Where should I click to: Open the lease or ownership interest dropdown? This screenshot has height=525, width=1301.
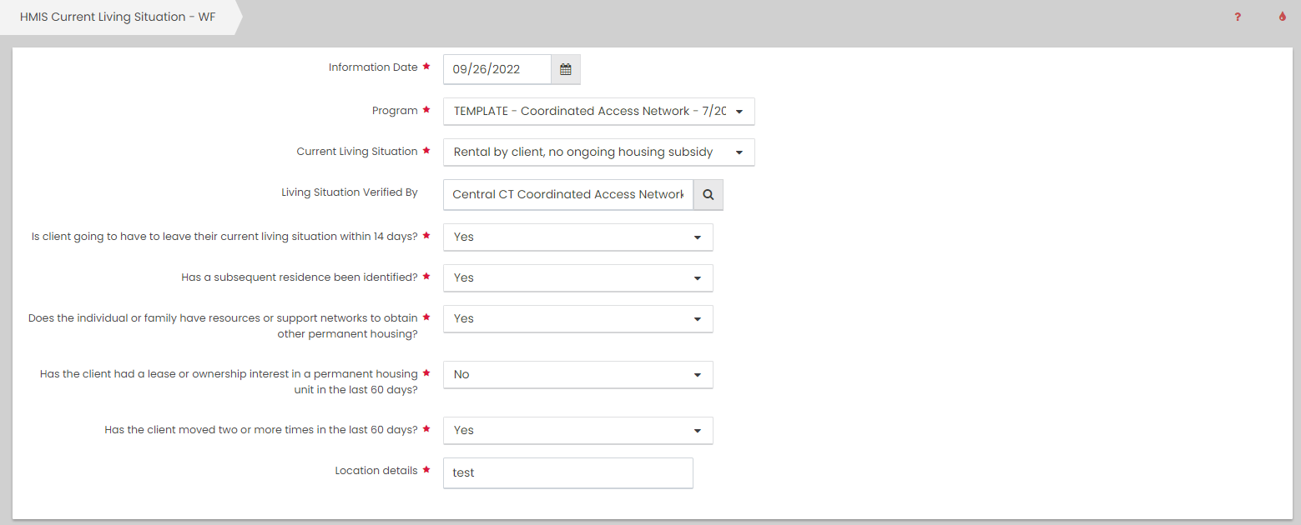pos(577,375)
